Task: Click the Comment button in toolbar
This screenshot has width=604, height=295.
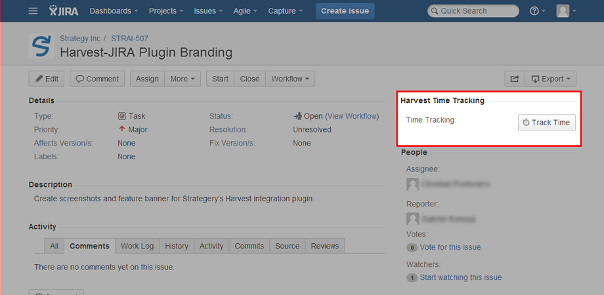Action: point(97,79)
